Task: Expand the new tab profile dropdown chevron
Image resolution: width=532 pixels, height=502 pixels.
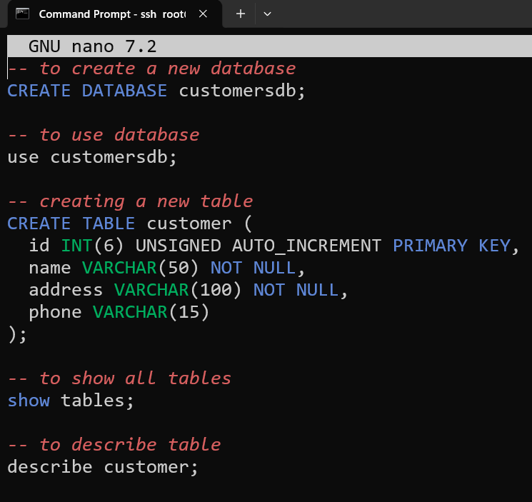Action: click(x=268, y=14)
